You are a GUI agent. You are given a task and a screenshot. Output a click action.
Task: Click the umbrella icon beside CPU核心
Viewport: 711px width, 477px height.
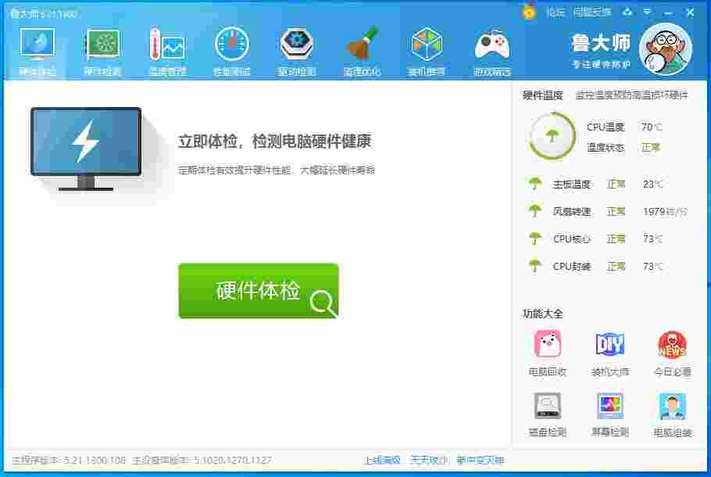535,238
